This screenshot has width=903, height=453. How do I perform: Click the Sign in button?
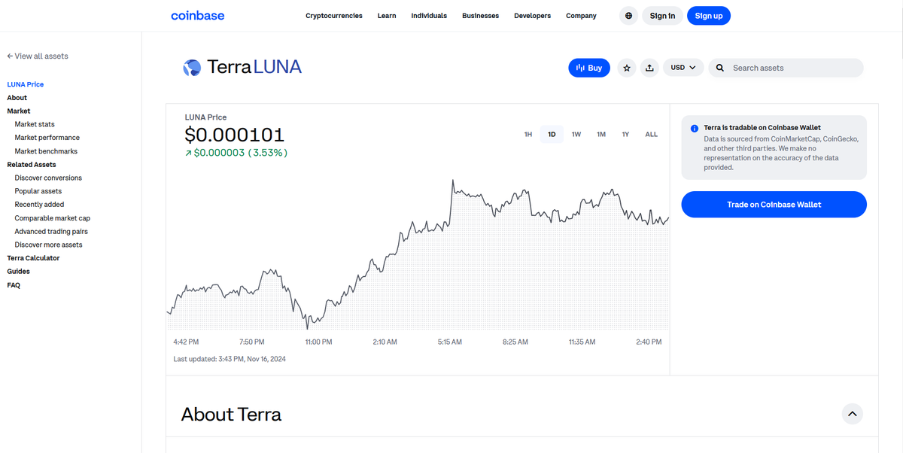[x=662, y=16]
